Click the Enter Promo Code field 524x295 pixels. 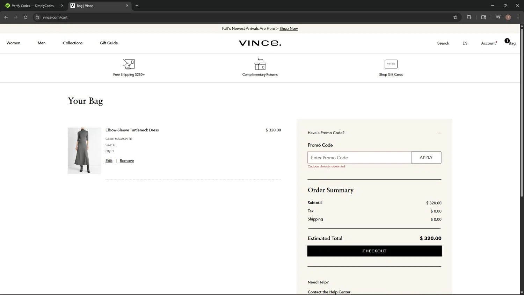[x=359, y=158]
